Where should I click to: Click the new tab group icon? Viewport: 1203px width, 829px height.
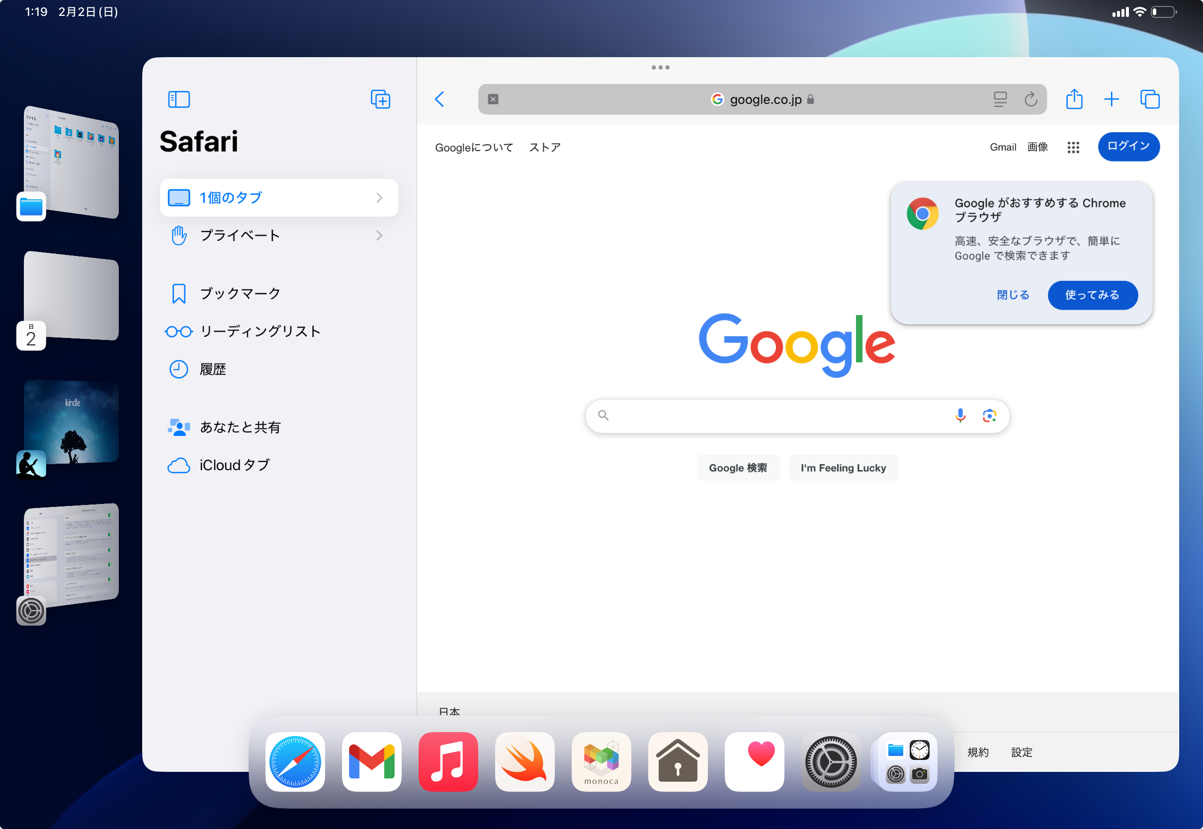point(380,99)
